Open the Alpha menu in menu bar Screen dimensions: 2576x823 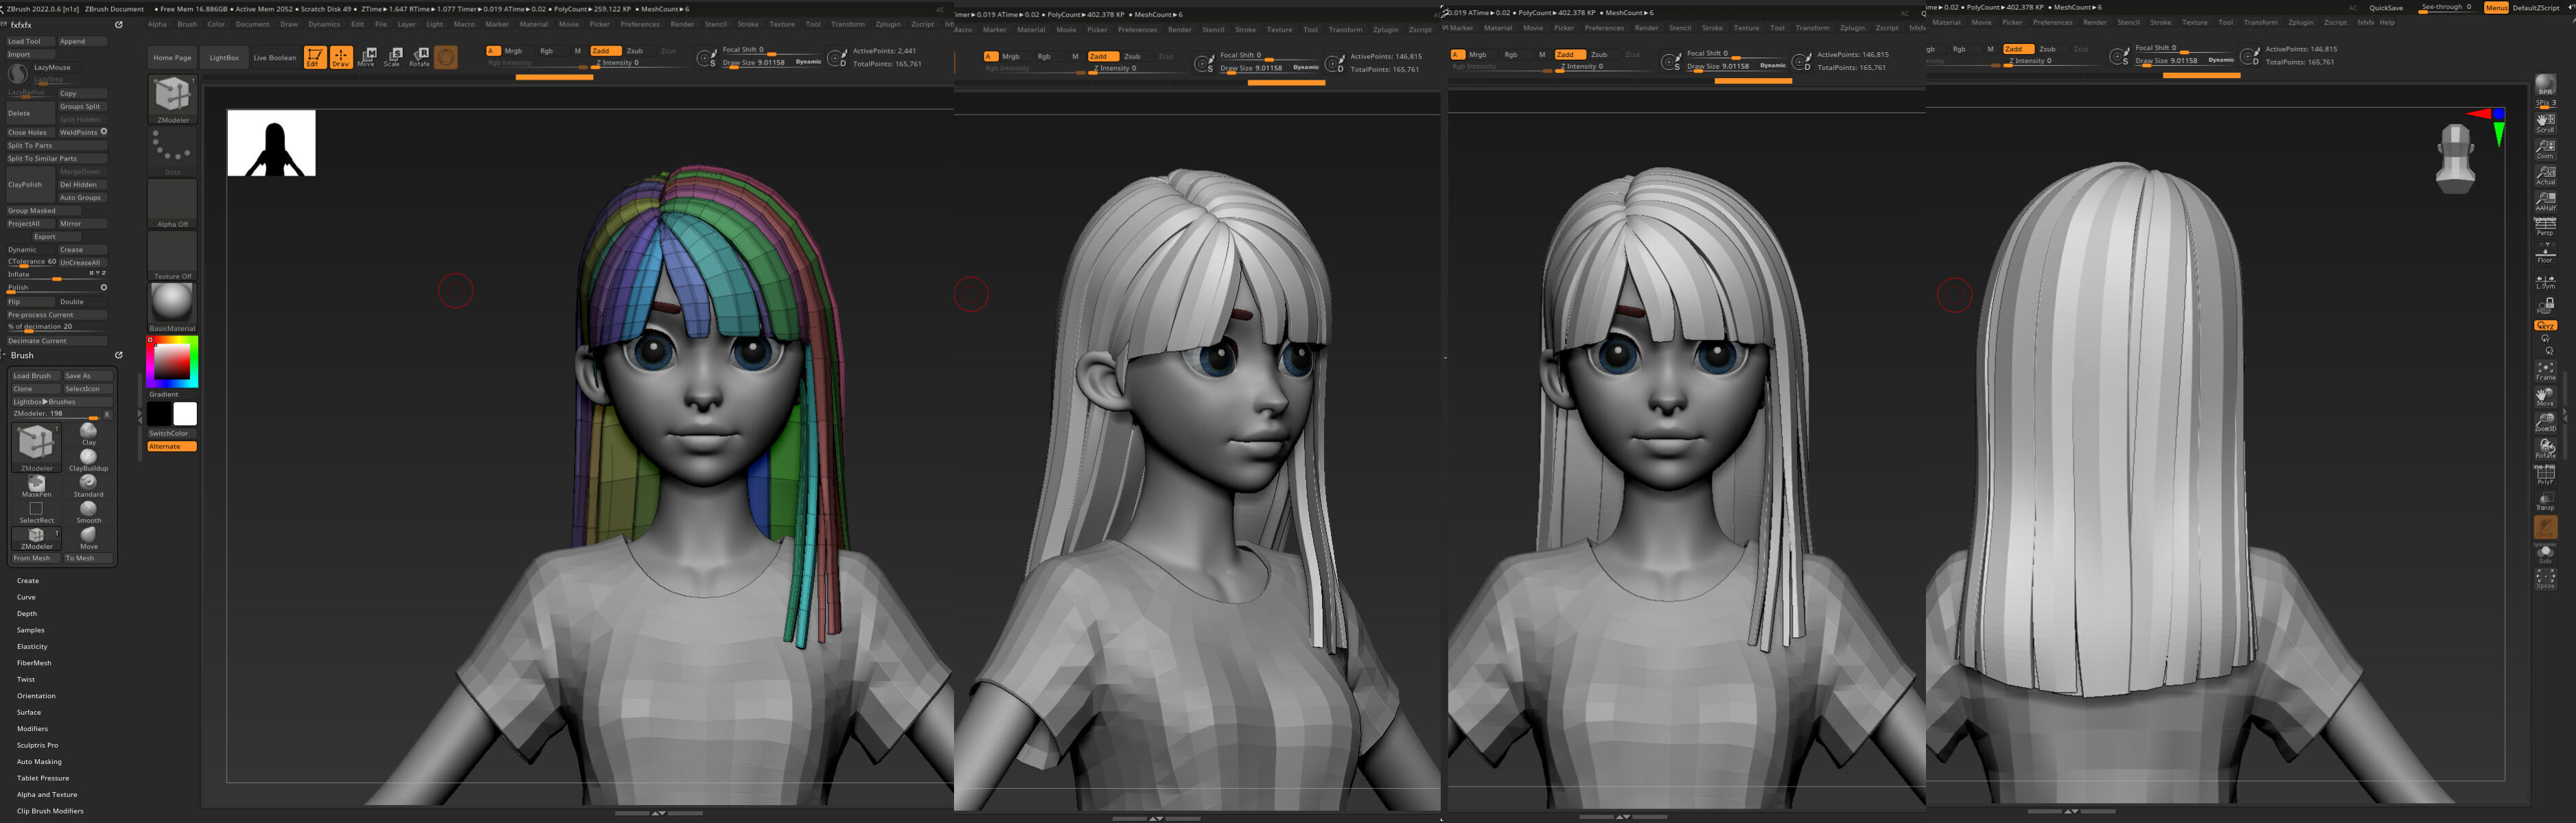tap(157, 24)
